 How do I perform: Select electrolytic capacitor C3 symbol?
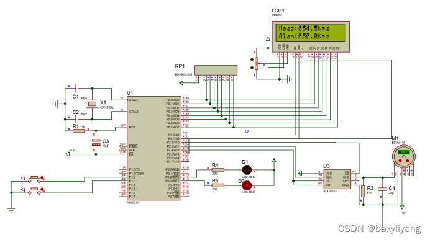(x=96, y=142)
